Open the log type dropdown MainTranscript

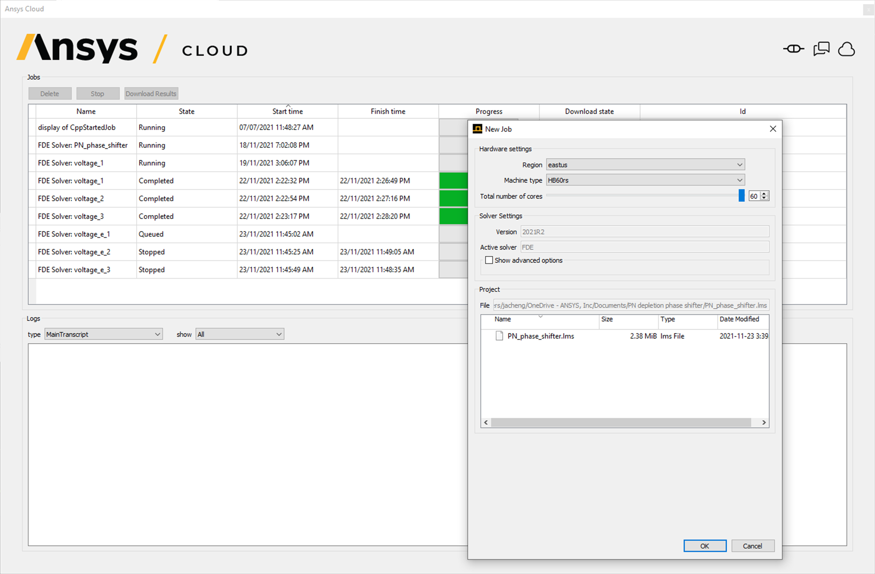(x=103, y=334)
